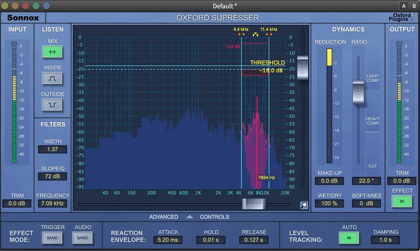Image resolution: width=420 pixels, height=251 pixels.
Task: Switch to preset slot B
Action: point(414,6)
